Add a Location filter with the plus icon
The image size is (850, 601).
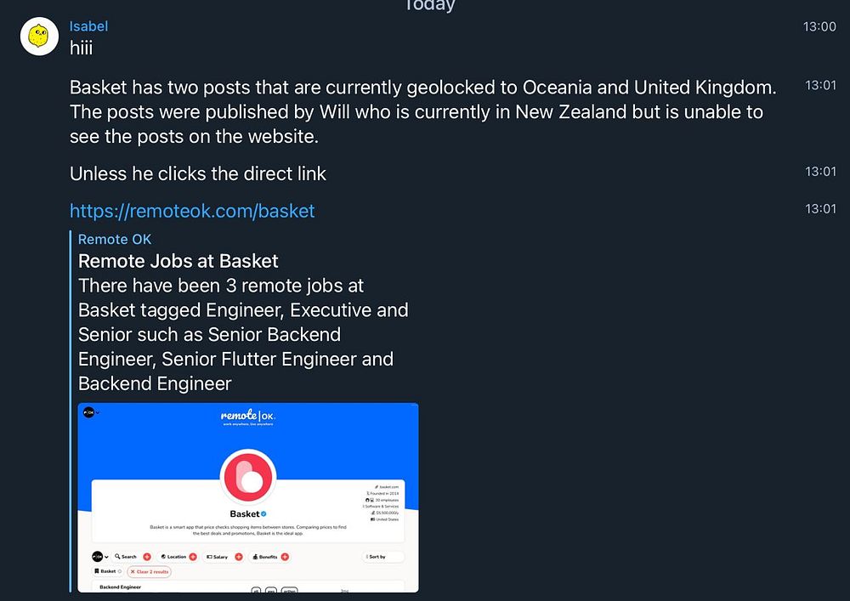[x=193, y=557]
